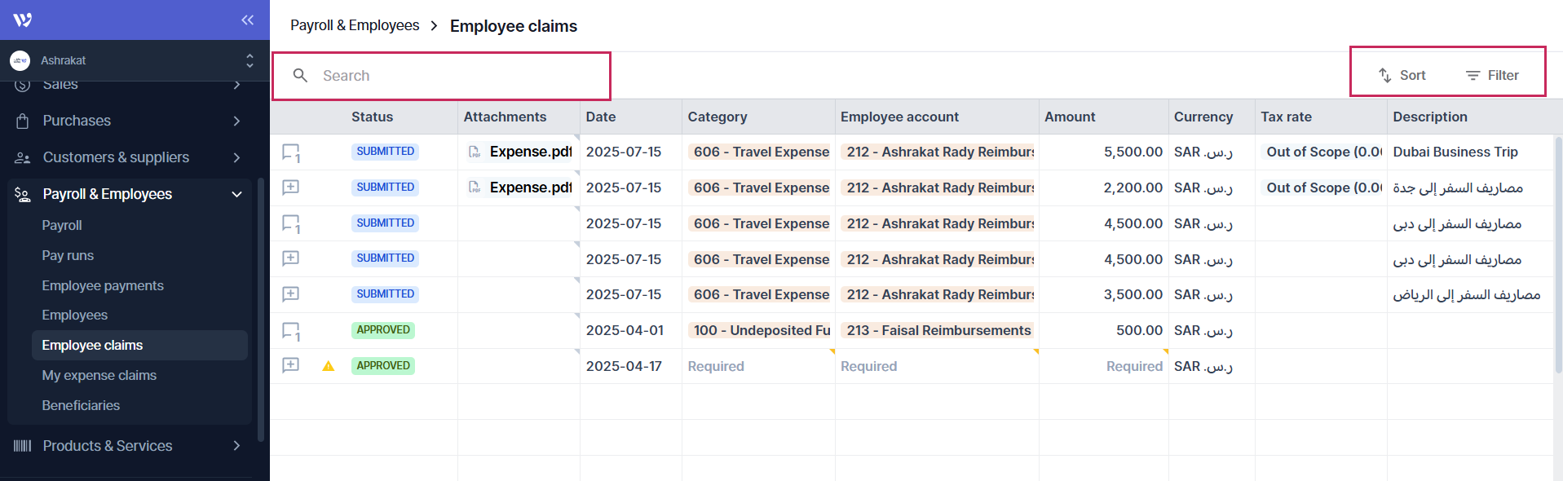Screen dimensions: 1563x481
Task: Click the search magnifier icon
Action: tap(300, 76)
